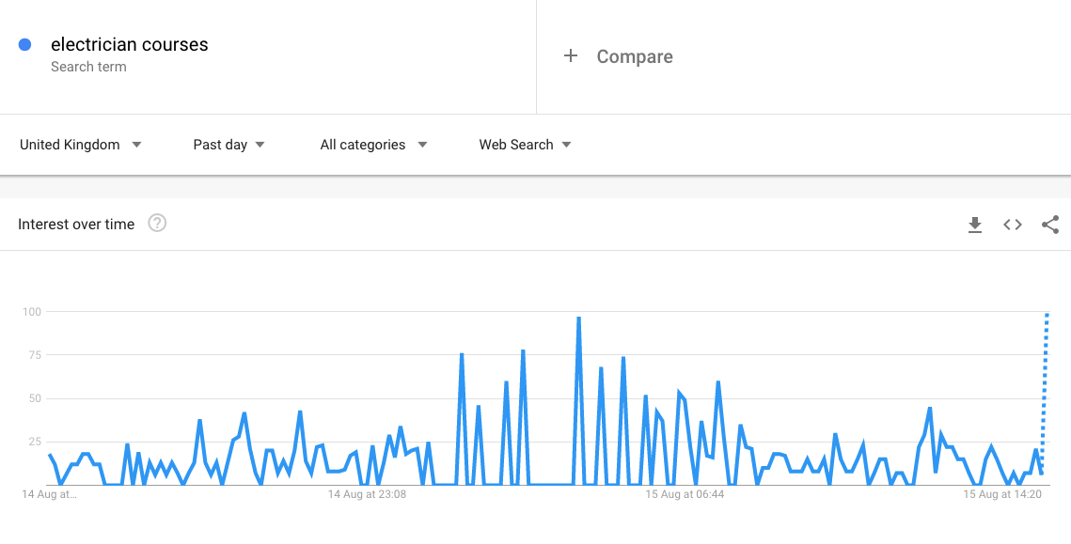Click the plus icon beside Compare
Image resolution: width=1071 pixels, height=544 pixels.
point(570,56)
